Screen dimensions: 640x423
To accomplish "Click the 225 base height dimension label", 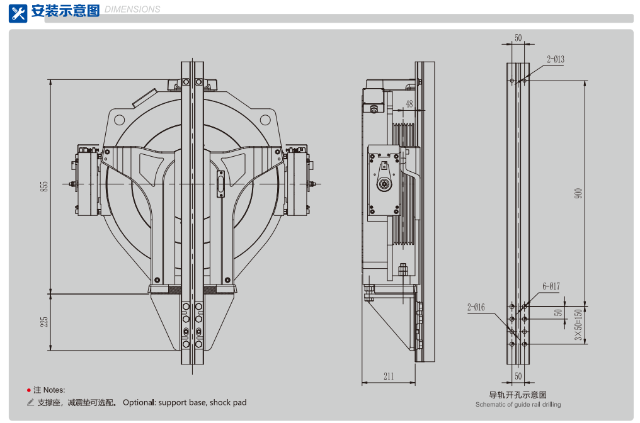I will click(x=43, y=322).
